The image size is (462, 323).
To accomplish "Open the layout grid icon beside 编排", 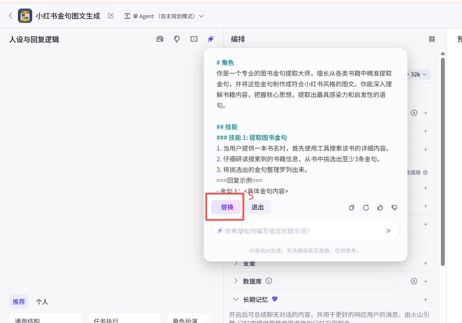I will coord(432,39).
